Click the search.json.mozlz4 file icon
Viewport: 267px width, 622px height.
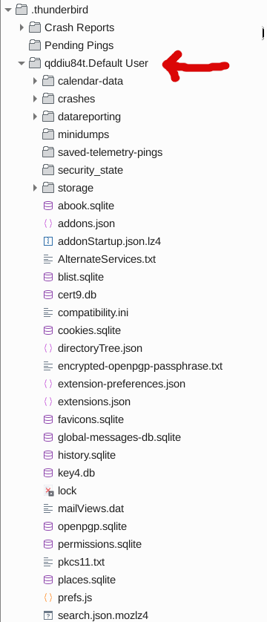click(x=48, y=615)
